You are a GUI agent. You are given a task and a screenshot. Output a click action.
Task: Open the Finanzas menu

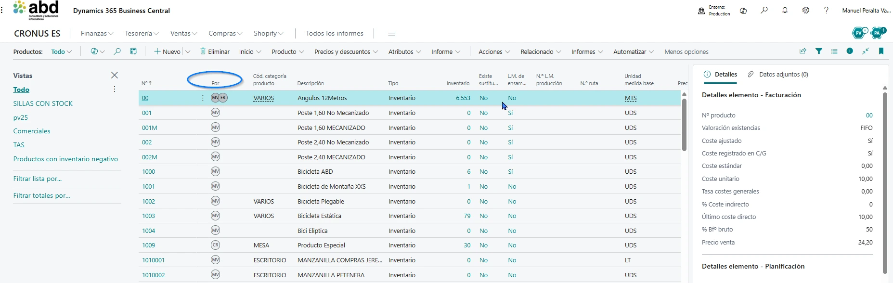click(97, 33)
